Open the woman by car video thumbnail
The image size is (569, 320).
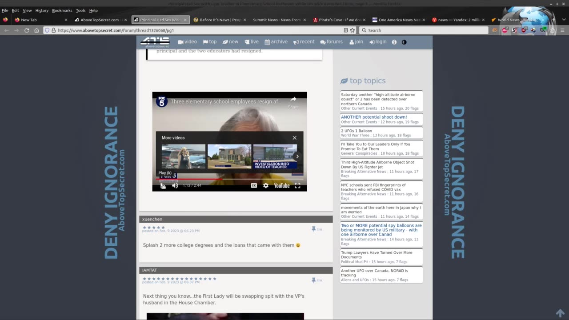tap(184, 156)
